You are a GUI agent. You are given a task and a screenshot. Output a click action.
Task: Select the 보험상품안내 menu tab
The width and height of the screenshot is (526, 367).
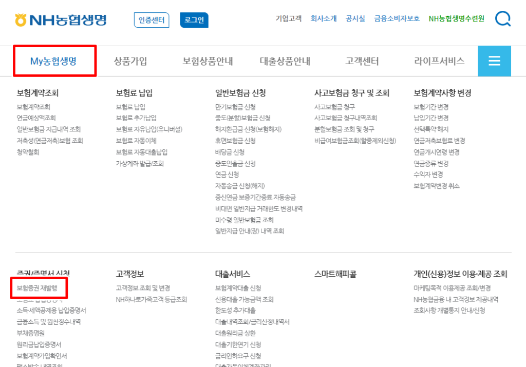pos(208,61)
